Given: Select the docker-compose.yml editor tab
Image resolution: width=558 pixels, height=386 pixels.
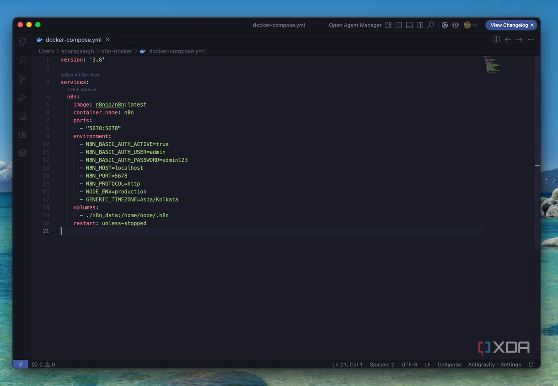Looking at the screenshot, I should coord(73,40).
